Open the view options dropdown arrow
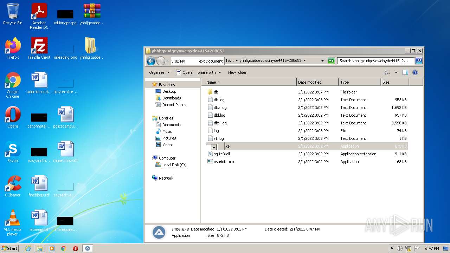 396,72
